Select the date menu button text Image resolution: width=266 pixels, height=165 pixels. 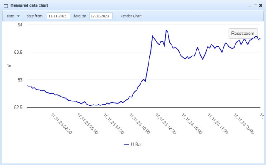(x=10, y=16)
